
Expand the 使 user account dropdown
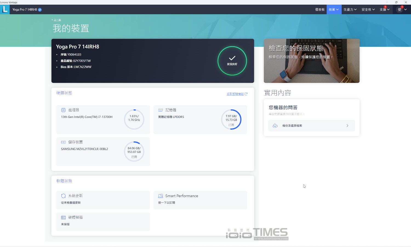point(402,10)
